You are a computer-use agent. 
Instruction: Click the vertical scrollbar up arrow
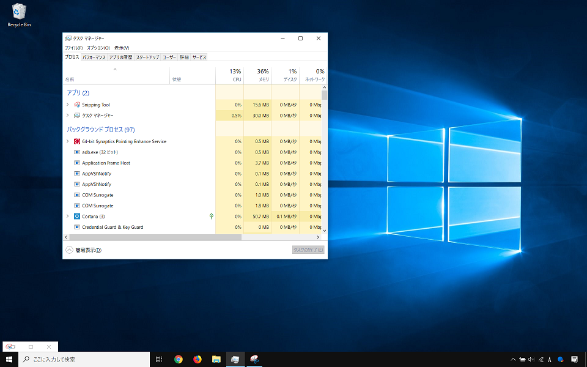[324, 87]
